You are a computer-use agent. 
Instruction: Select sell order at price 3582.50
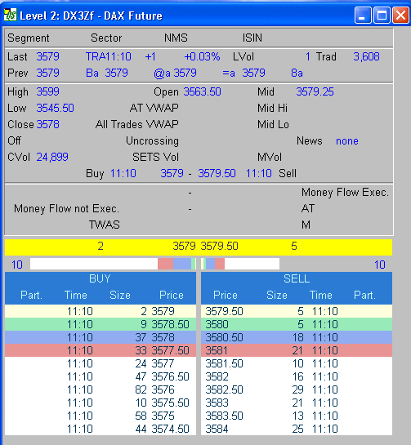297,389
